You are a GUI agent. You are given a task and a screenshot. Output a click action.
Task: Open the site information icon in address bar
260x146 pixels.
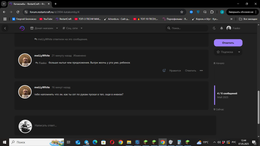click(26, 12)
